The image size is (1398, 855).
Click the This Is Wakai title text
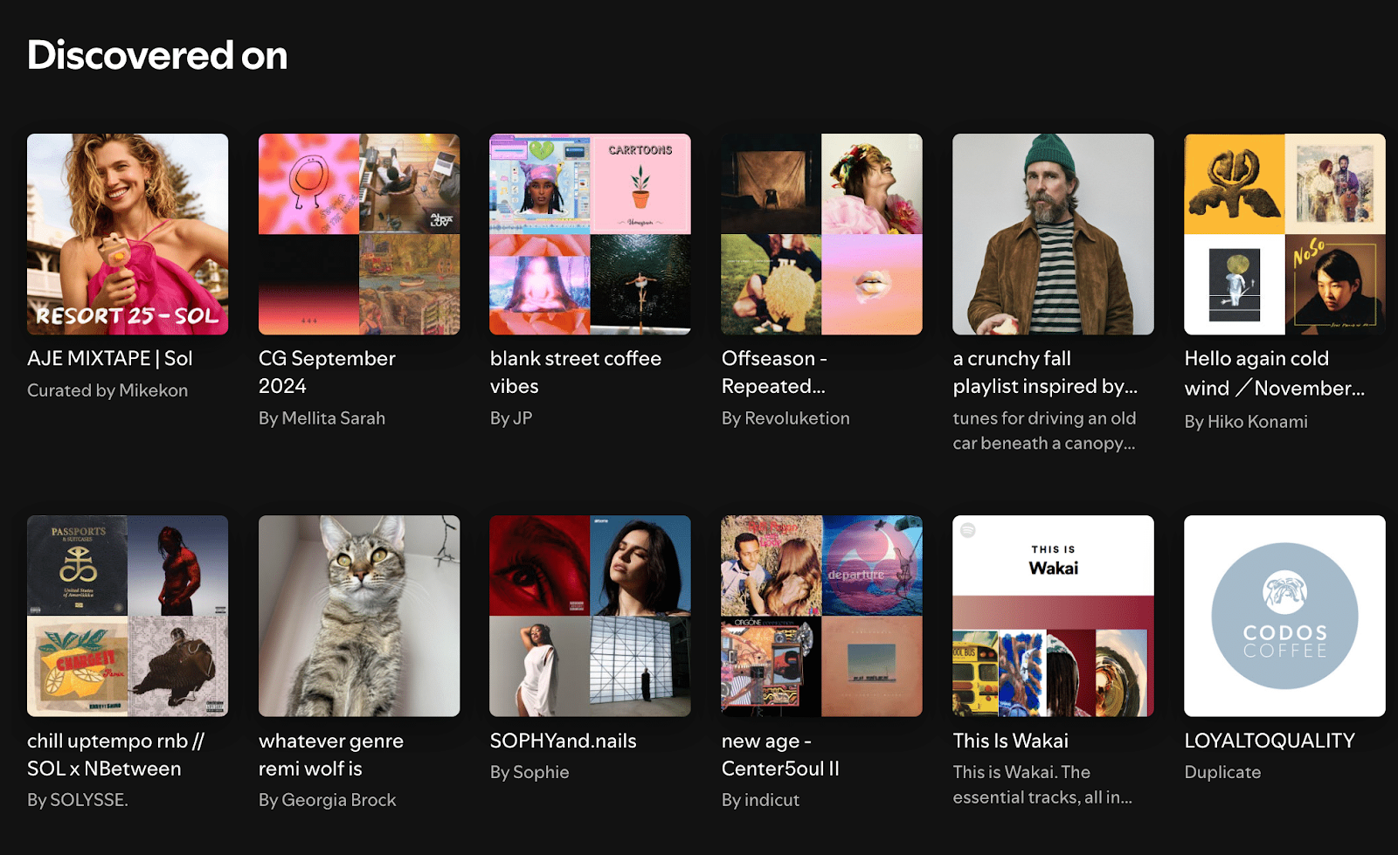1010,741
